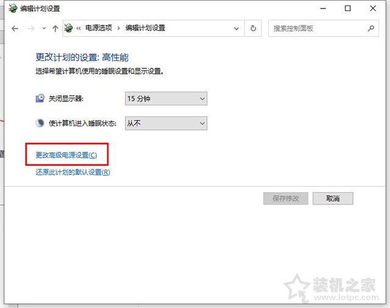Go back with the left arrow
Viewport: 390px width, 308px height.
pyautogui.click(x=15, y=29)
